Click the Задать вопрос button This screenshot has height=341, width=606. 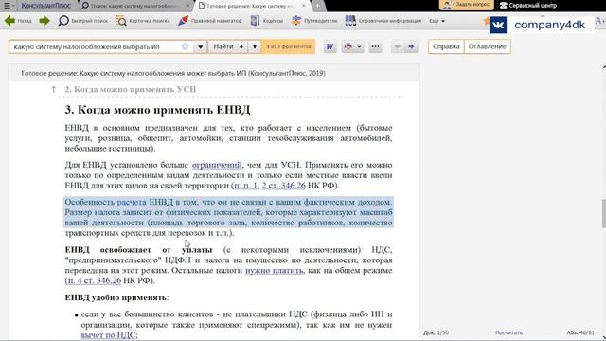click(467, 5)
